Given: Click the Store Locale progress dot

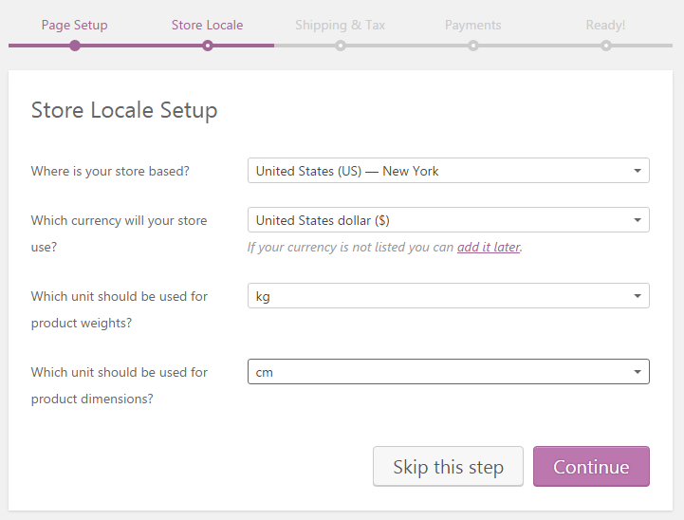Looking at the screenshot, I should tap(208, 46).
